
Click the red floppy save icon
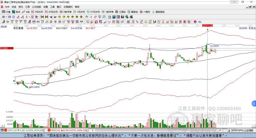[122, 17]
